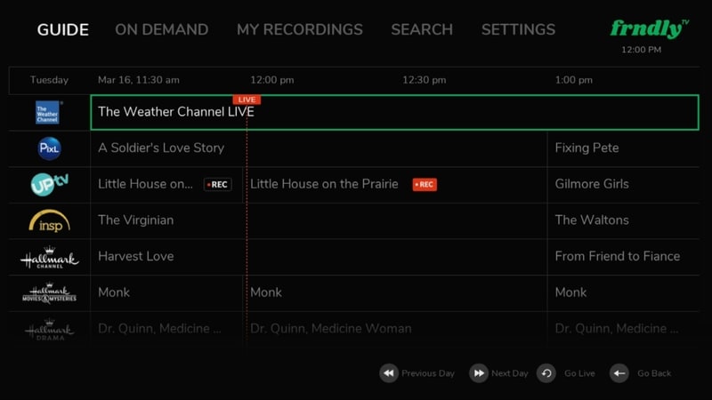Image resolution: width=712 pixels, height=400 pixels.
Task: Click the Mar 16, 11:30 am header
Action: pos(139,80)
